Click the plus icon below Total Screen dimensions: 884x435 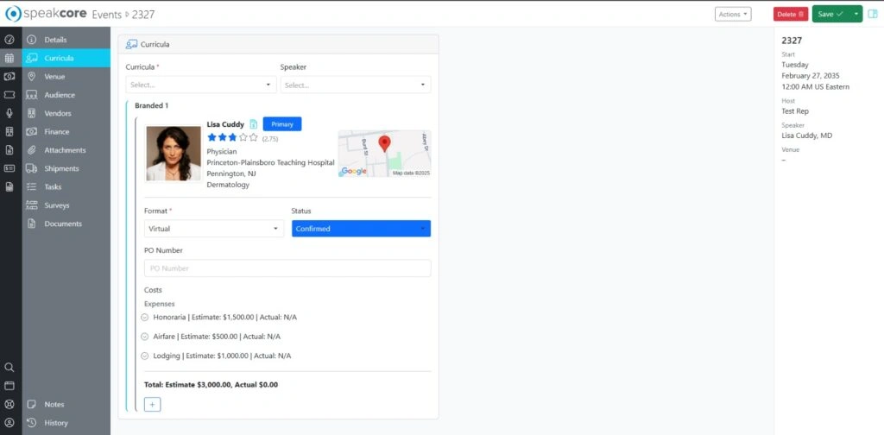[x=152, y=404]
